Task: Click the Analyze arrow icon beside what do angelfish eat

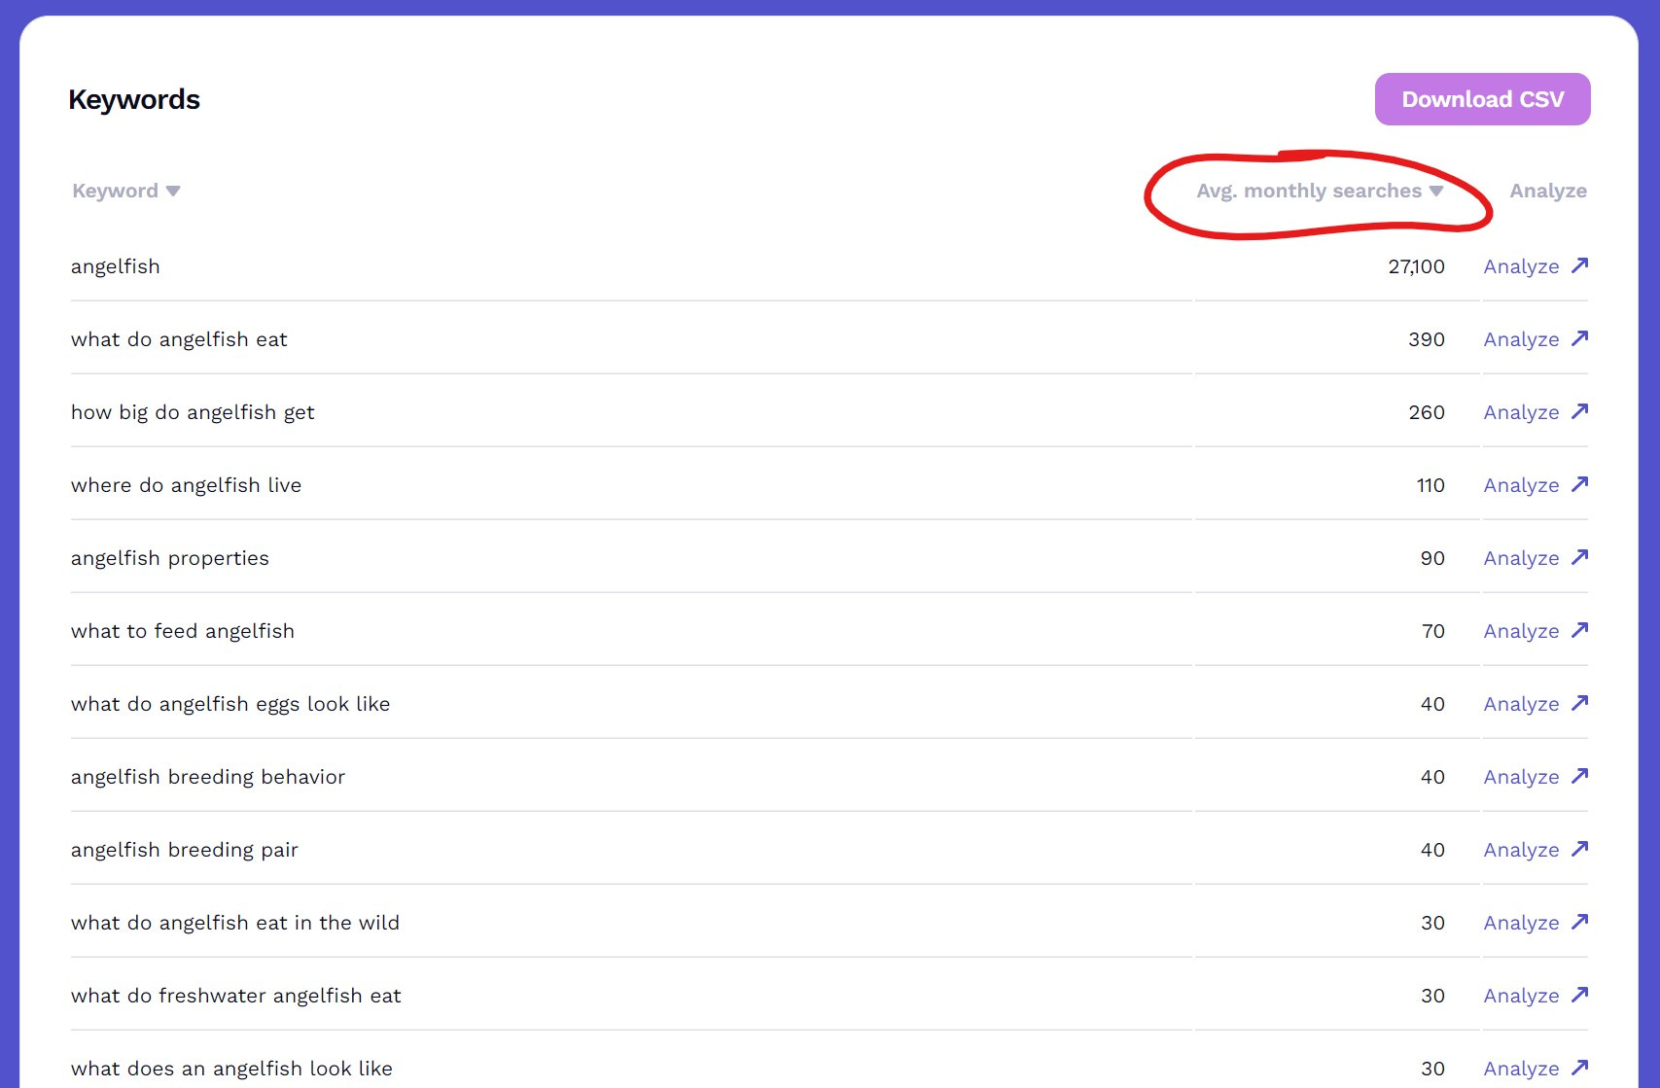Action: click(1579, 337)
